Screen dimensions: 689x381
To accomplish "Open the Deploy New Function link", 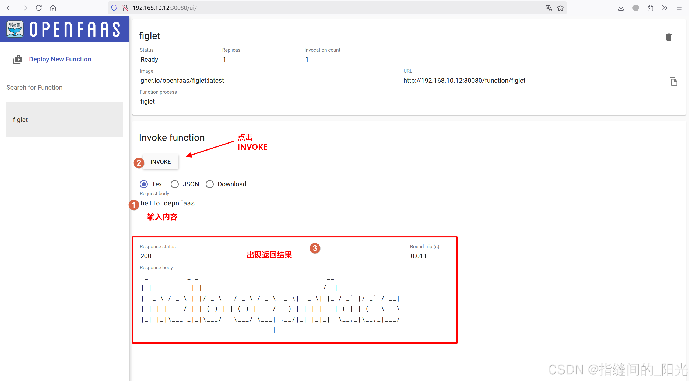I will (60, 59).
